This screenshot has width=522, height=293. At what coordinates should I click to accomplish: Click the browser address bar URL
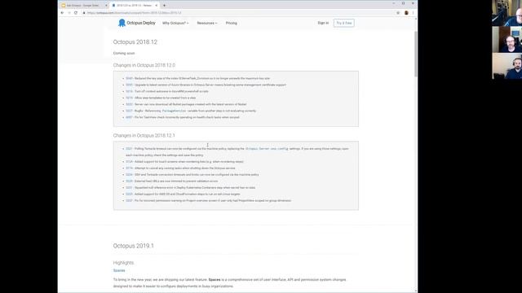tap(134, 13)
